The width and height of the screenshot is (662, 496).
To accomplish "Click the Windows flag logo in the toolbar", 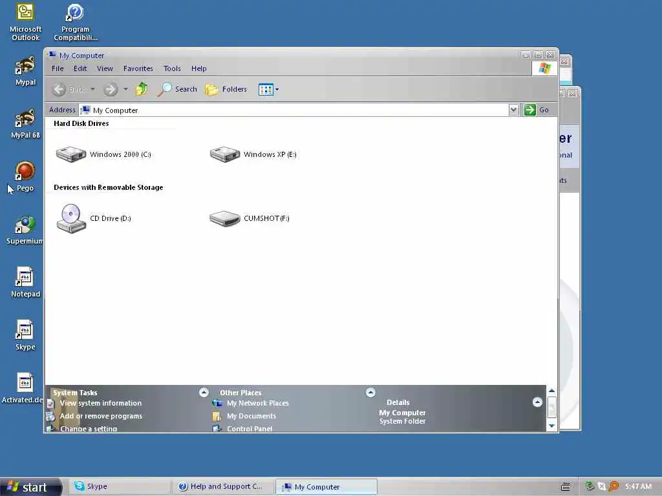I will click(544, 68).
